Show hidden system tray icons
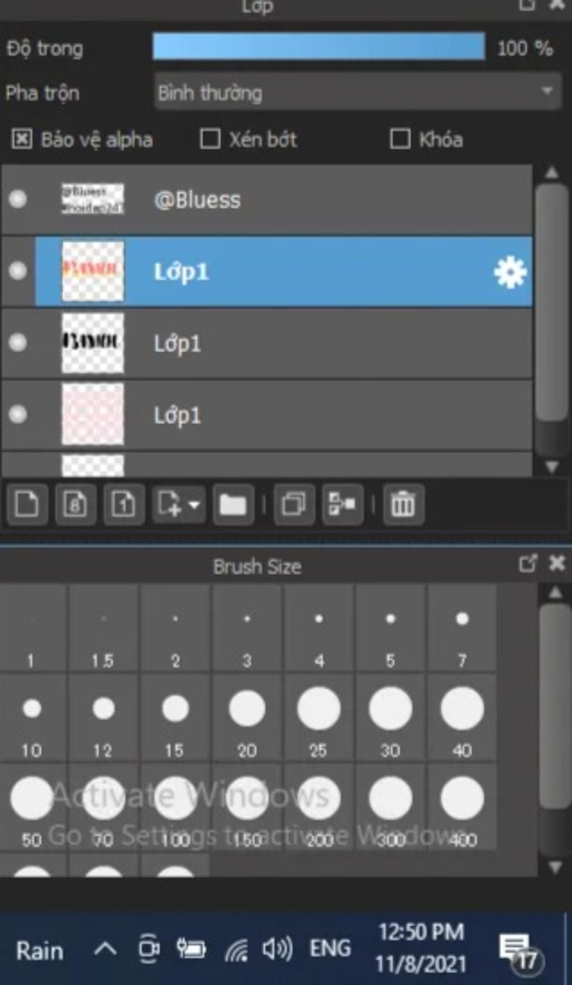The image size is (572, 985). click(x=105, y=949)
